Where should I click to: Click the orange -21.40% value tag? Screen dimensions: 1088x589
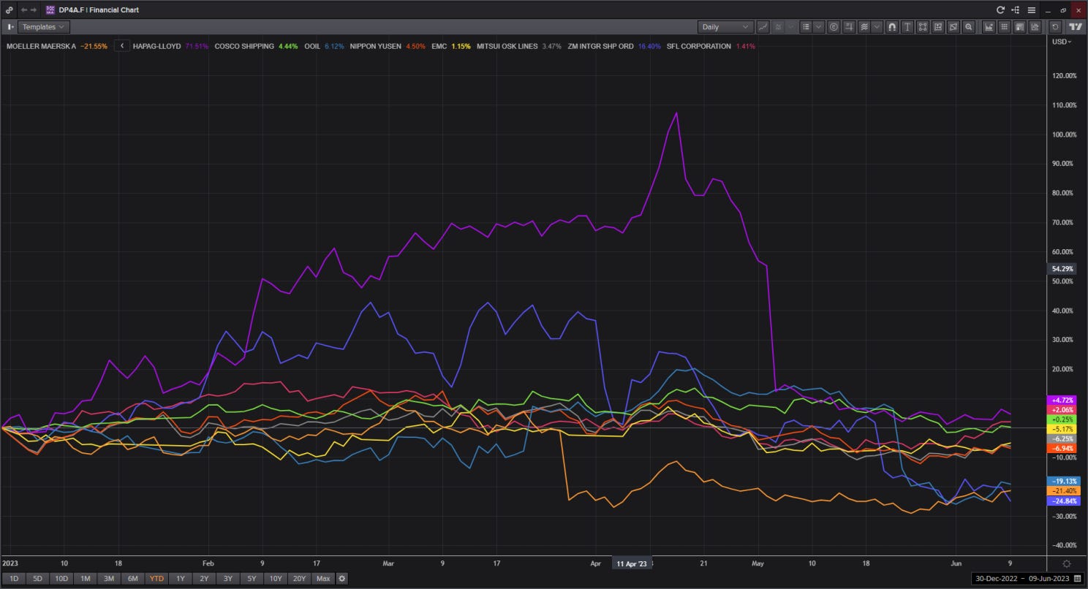(x=1063, y=491)
